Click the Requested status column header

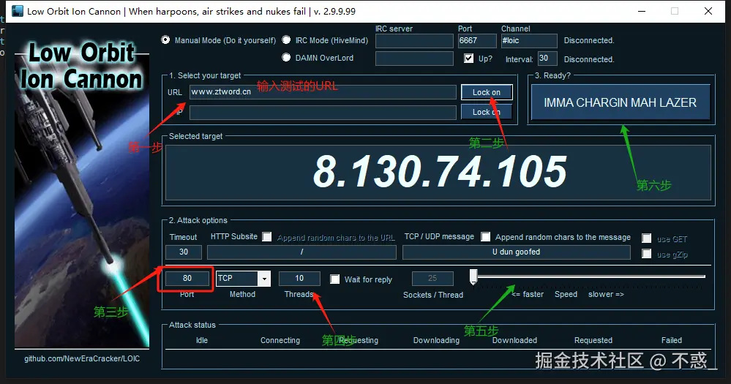click(593, 340)
